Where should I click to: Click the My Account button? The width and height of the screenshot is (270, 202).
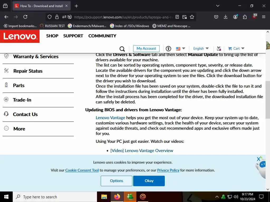point(146,49)
